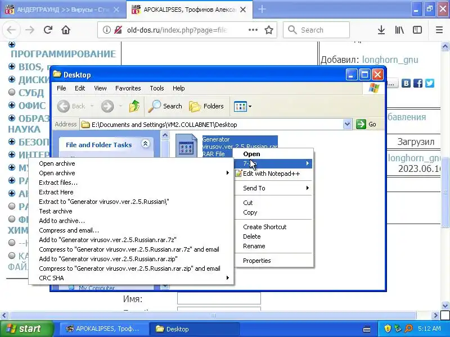
Task: Click the Имя input field
Action: point(219,298)
